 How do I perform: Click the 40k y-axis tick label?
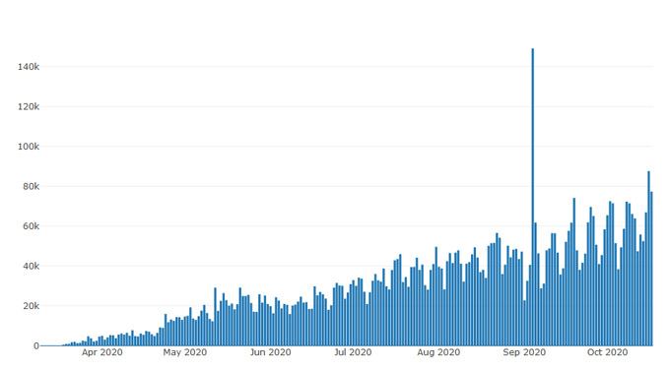31,267
